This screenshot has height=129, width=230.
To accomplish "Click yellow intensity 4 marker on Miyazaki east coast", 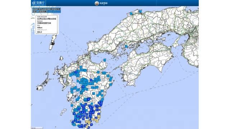I will 100,108.
